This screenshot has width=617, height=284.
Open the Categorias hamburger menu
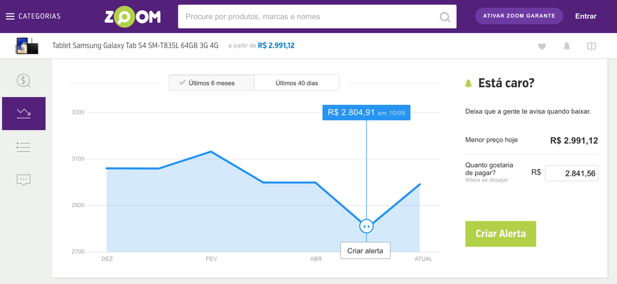pos(34,16)
